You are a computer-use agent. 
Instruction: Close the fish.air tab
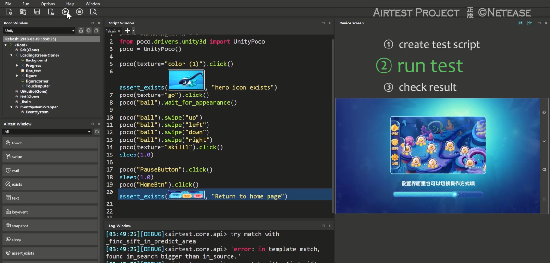pyautogui.click(x=119, y=31)
